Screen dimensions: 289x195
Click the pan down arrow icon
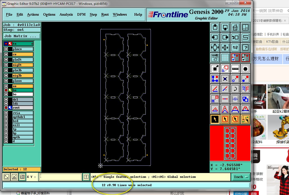point(225,27)
